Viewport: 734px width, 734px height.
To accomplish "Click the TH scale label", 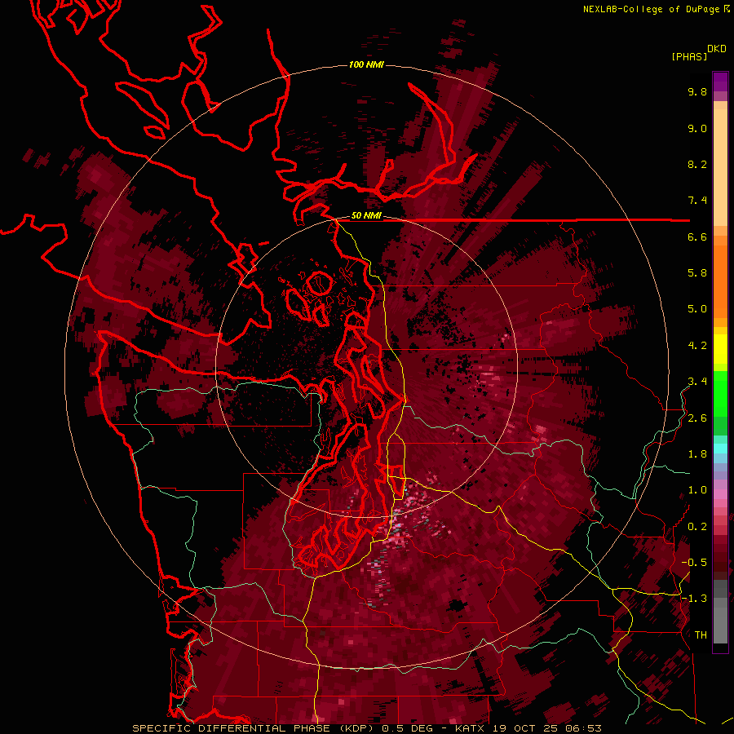I will (x=701, y=635).
